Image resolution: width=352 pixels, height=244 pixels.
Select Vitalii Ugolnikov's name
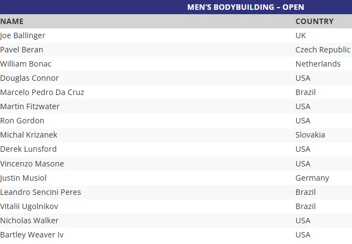click(x=29, y=206)
